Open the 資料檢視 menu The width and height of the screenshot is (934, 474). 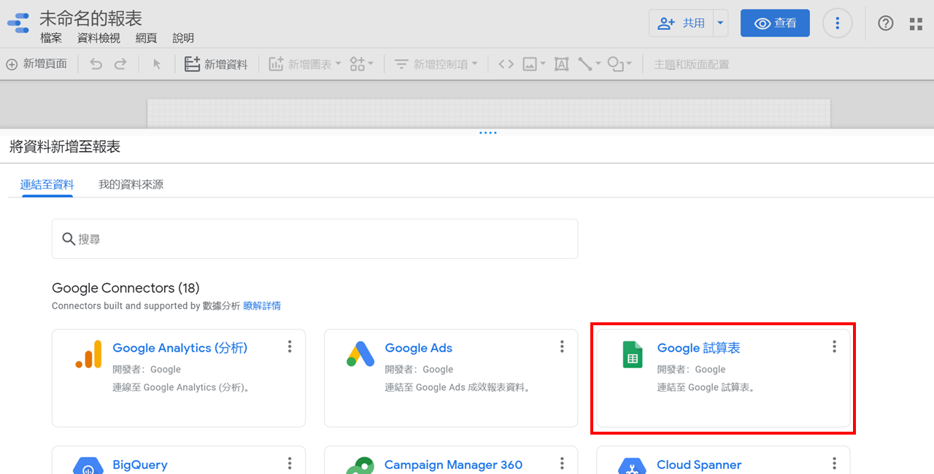tap(99, 39)
